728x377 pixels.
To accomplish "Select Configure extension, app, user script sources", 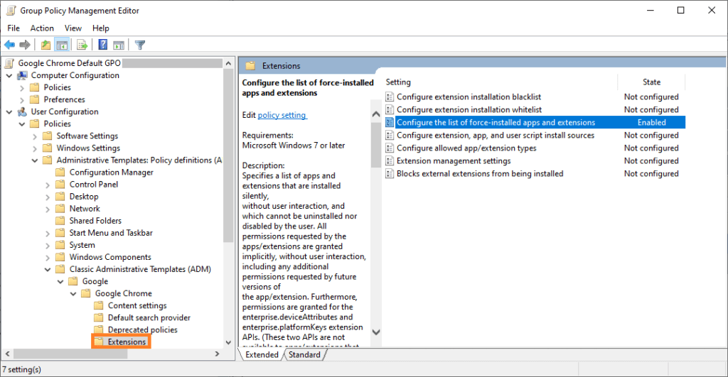I will pos(496,136).
